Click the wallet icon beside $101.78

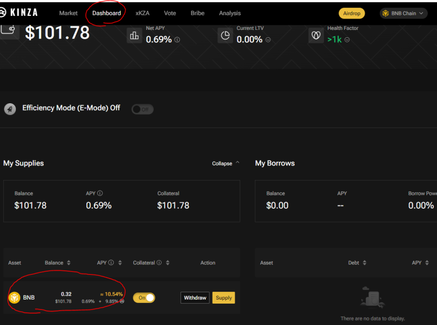8,30
